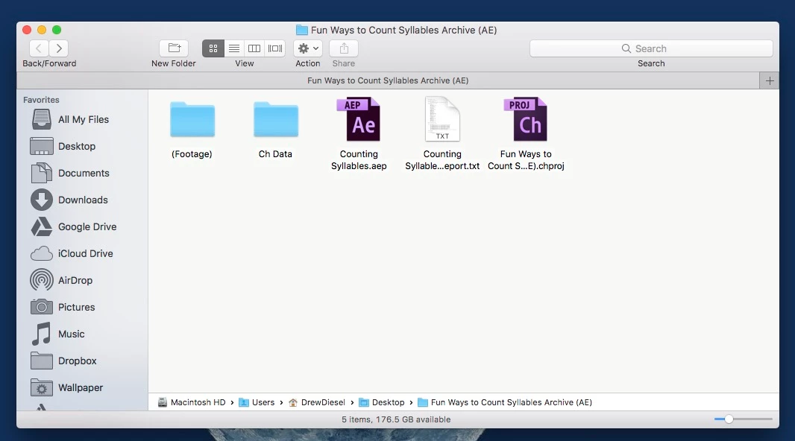This screenshot has width=795, height=441.
Task: Switch to Cover Flow view
Action: point(274,48)
